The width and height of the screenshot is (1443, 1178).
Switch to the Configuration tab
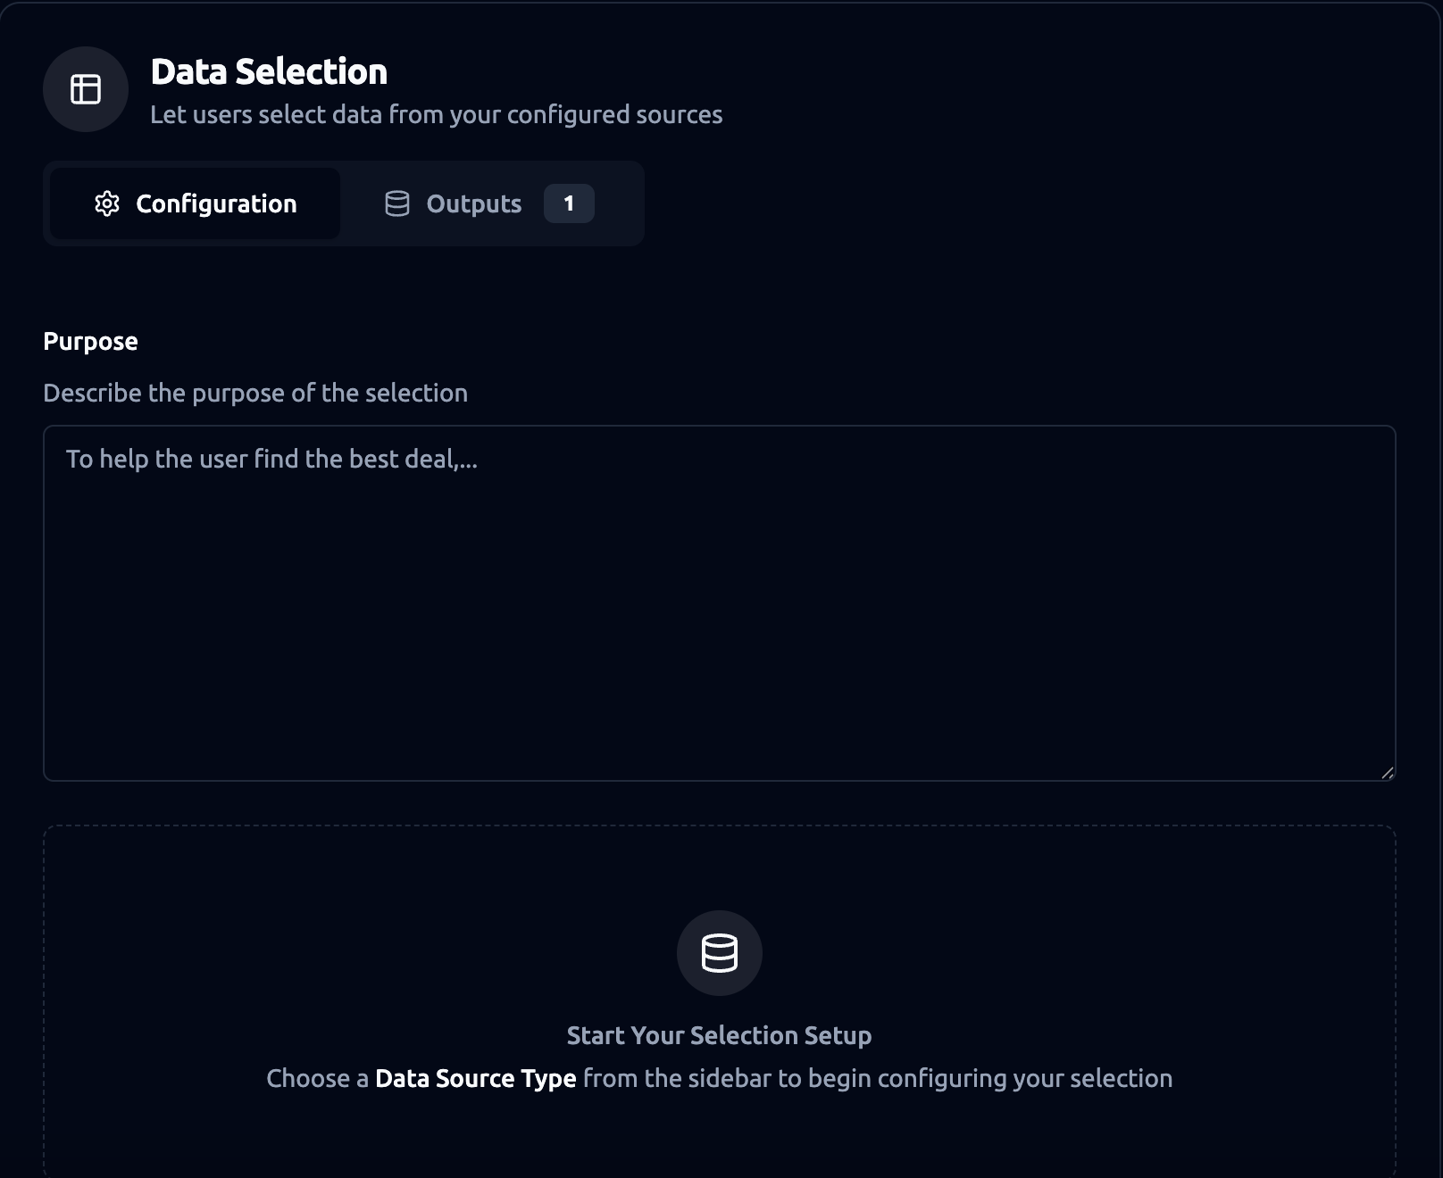[x=195, y=203]
